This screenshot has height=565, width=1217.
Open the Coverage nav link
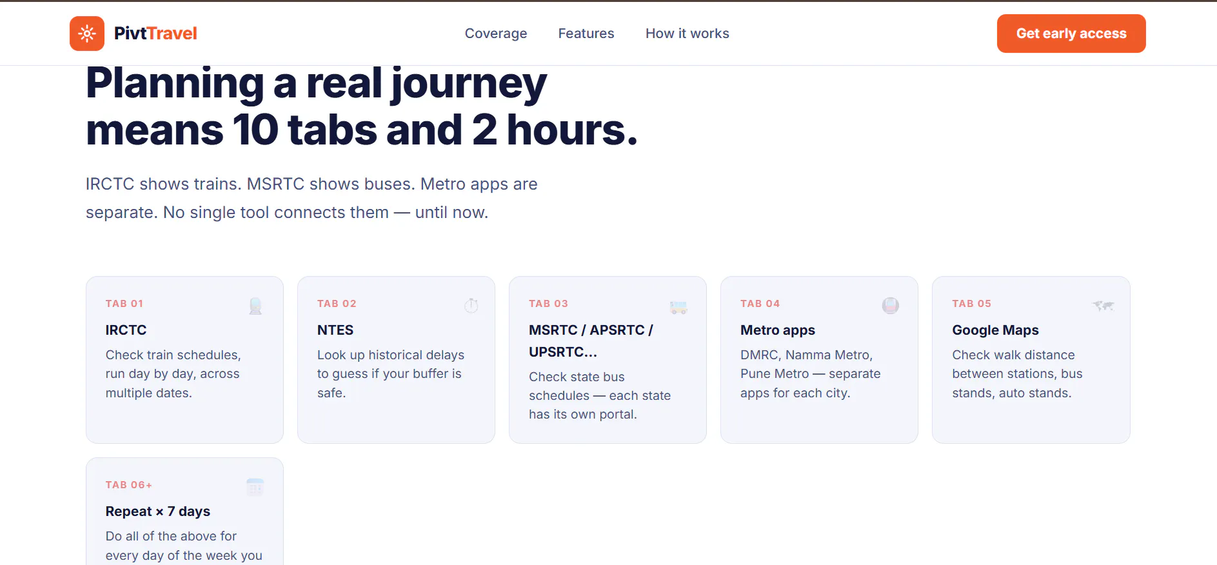point(496,34)
